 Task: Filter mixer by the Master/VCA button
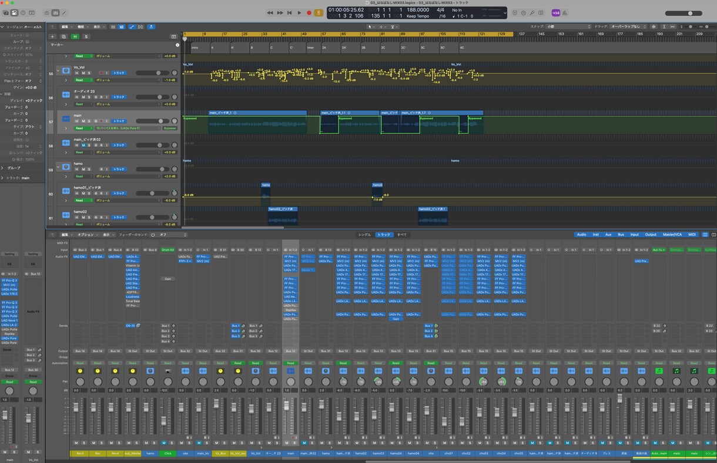[671, 235]
